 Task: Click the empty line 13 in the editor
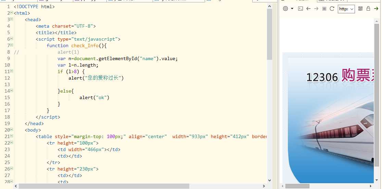pos(140,84)
